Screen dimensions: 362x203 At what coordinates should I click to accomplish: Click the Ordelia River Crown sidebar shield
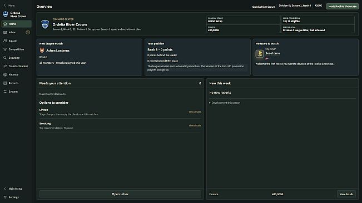(x=6, y=14)
